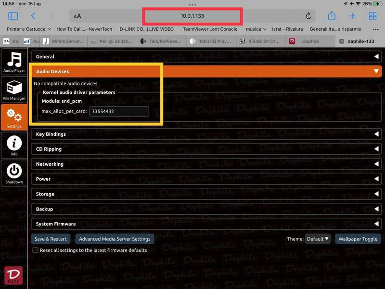Open the Audio Player sidebar icon
The height and width of the screenshot is (289, 385).
[x=14, y=62]
